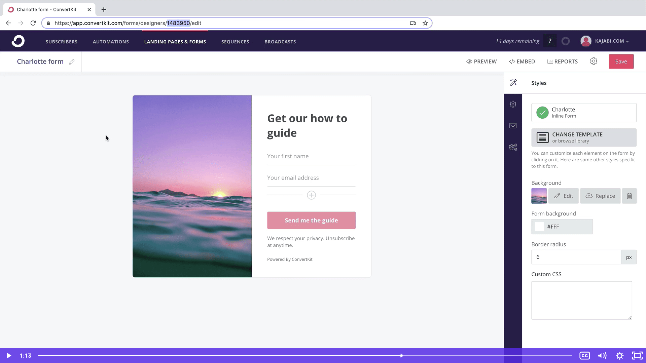
Task: Click the ConvertKit logo icon
Action: point(18,41)
